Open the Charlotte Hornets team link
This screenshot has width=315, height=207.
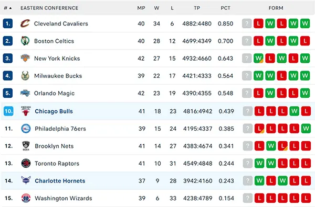point(60,181)
